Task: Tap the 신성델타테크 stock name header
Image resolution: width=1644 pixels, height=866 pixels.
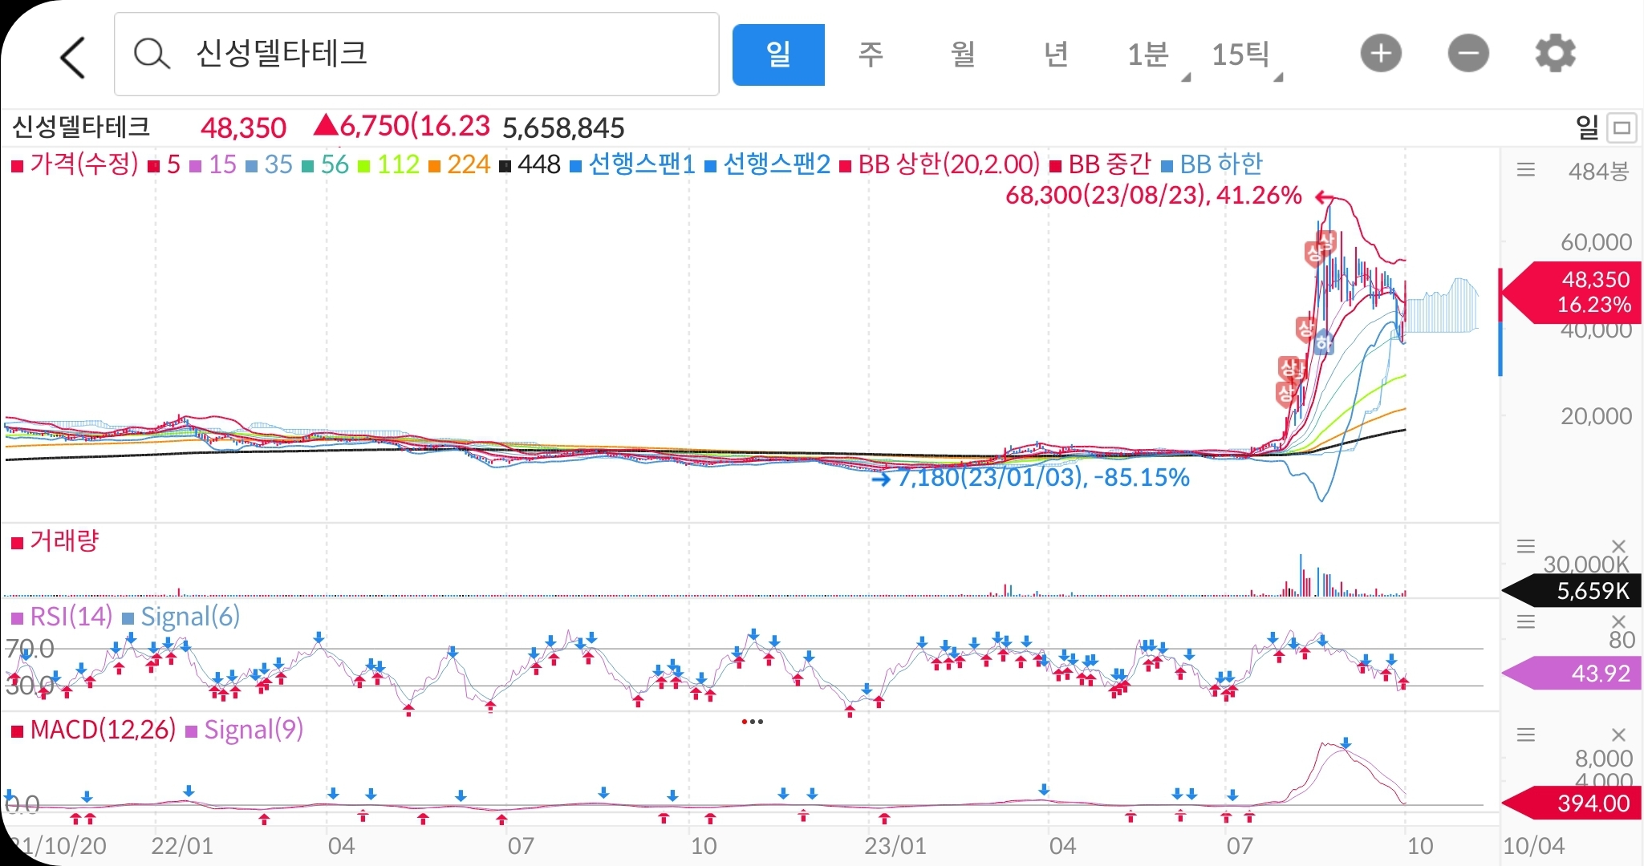Action: [x=81, y=127]
